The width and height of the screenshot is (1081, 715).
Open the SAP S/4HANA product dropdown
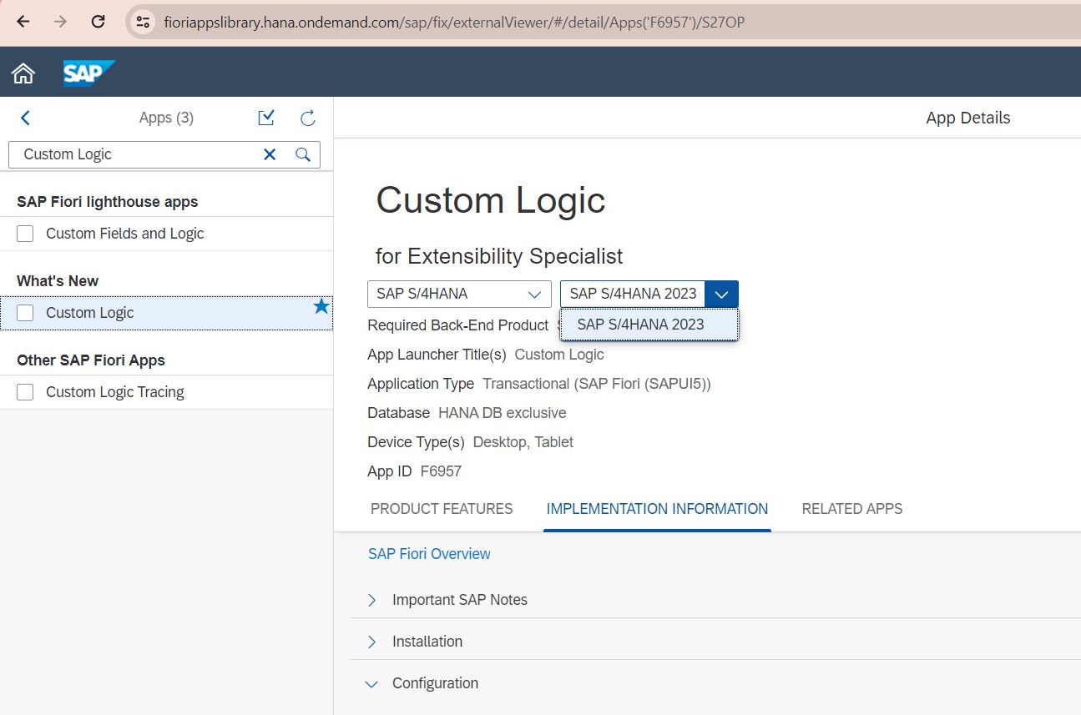(x=459, y=294)
